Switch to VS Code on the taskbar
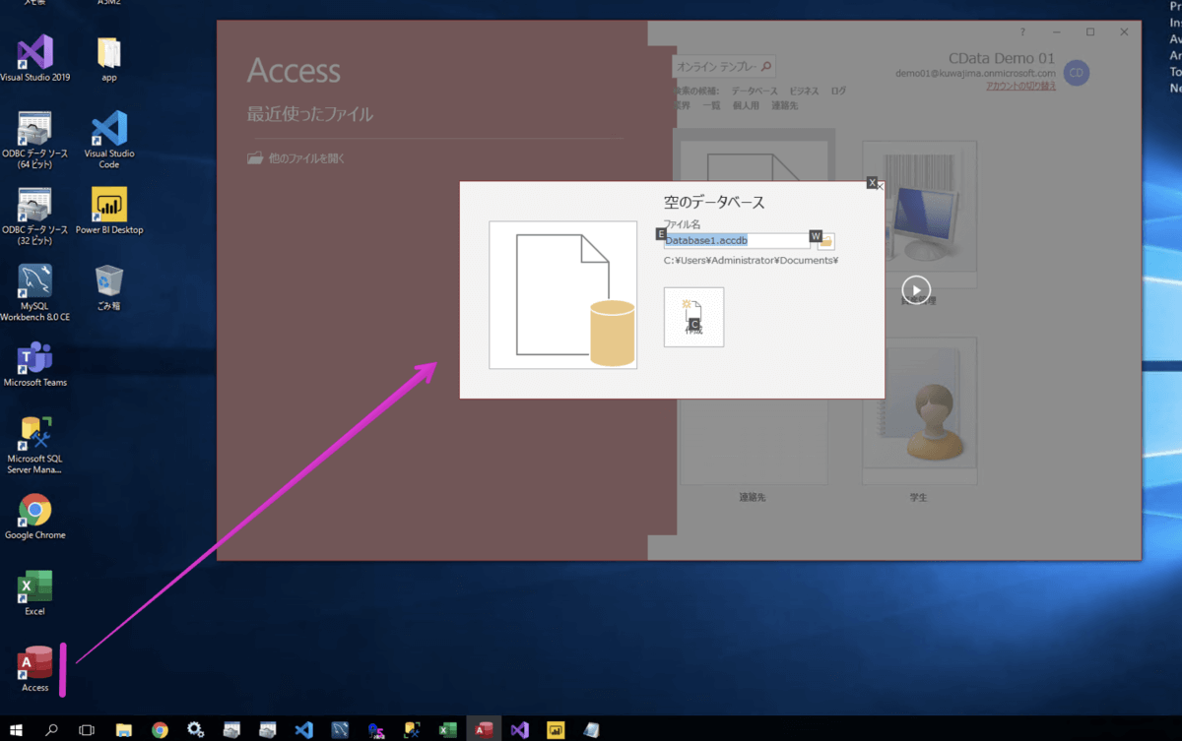 pos(303,730)
